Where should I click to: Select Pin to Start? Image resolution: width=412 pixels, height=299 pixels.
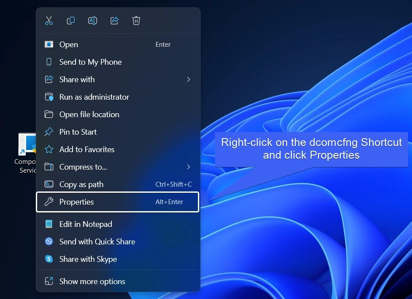(x=118, y=132)
